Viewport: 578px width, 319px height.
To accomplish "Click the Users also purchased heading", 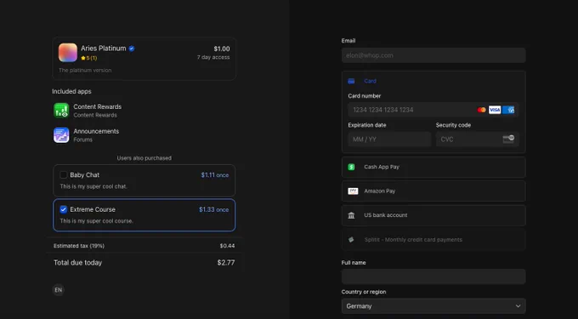I will (x=144, y=158).
